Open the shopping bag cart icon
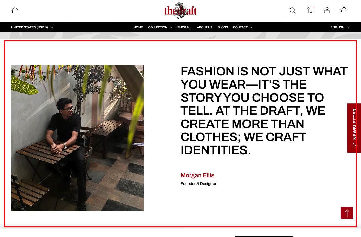This screenshot has height=237, width=361. (x=344, y=10)
